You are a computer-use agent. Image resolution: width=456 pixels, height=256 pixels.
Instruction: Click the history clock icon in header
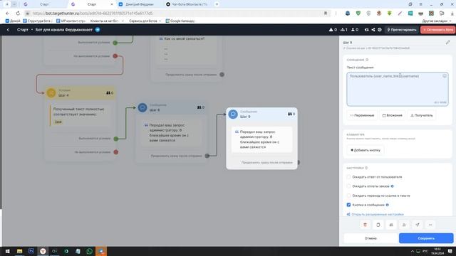click(380, 30)
